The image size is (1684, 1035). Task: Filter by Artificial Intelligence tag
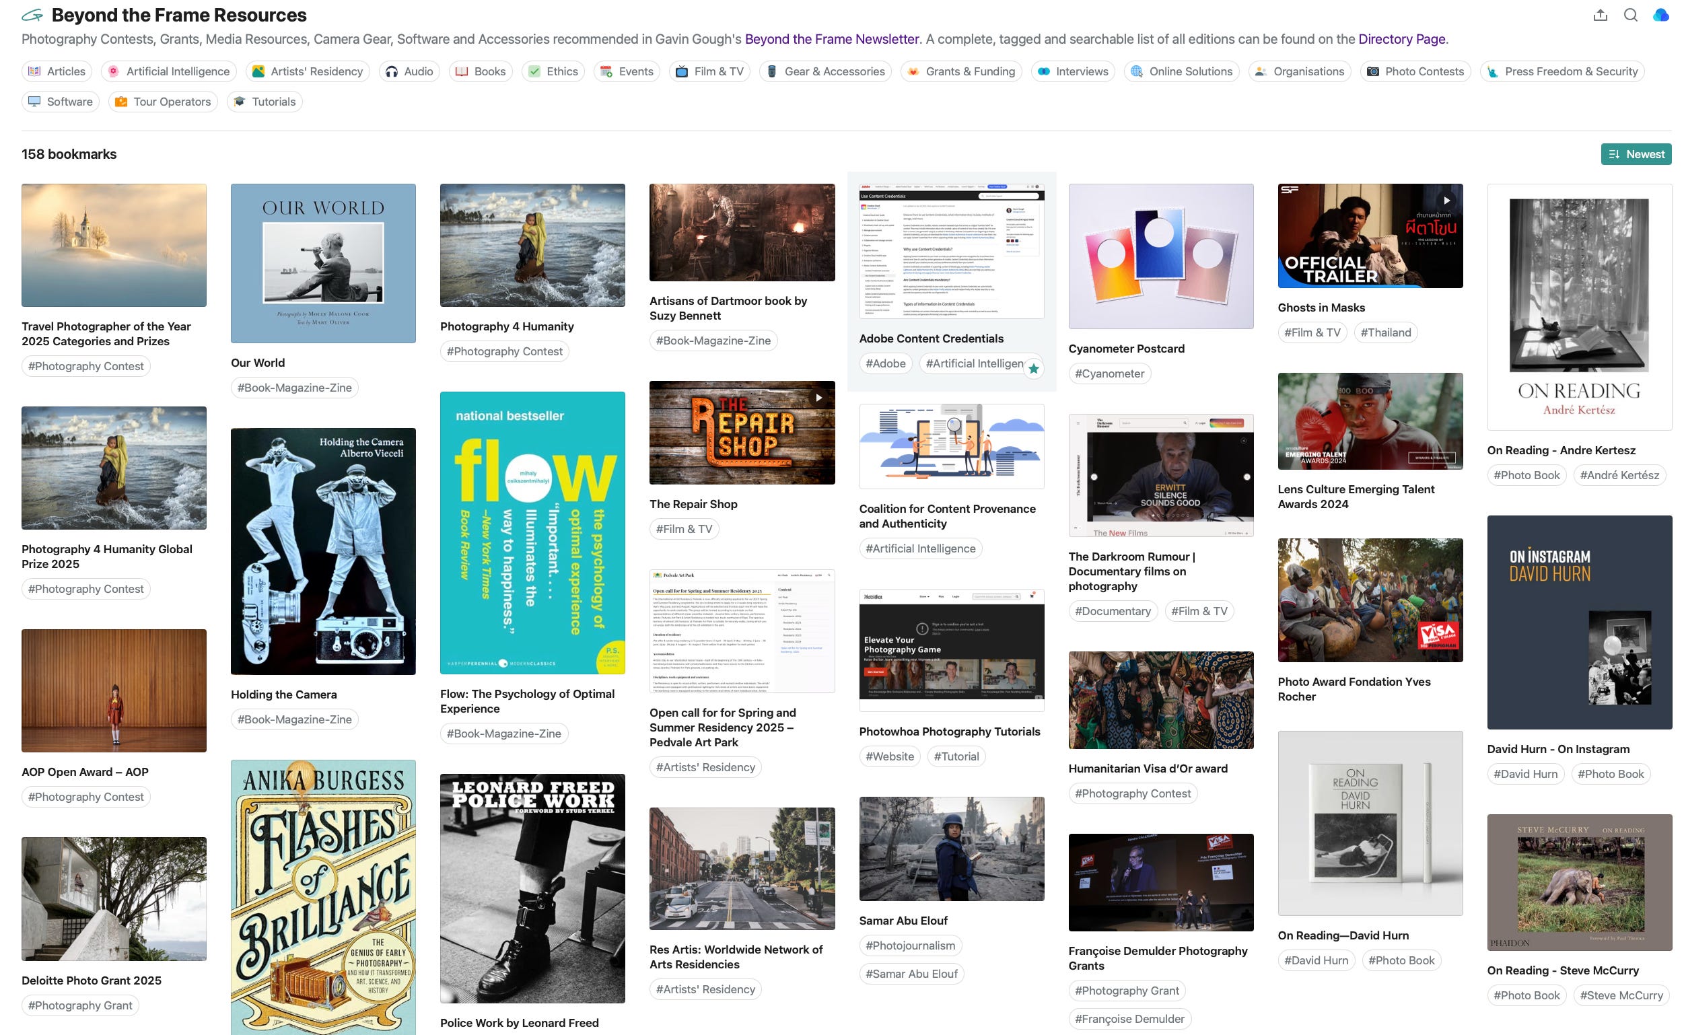168,71
